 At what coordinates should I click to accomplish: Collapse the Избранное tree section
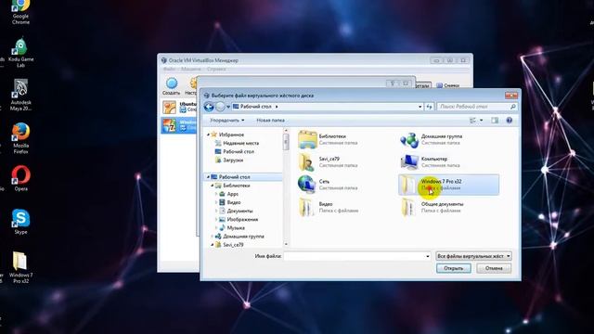(208, 135)
